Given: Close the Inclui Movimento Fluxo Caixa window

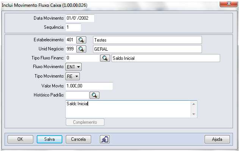Looking at the screenshot, I should click(228, 4).
